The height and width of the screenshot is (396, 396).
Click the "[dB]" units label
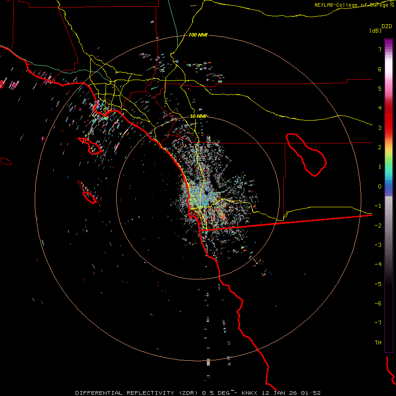pos(375,30)
